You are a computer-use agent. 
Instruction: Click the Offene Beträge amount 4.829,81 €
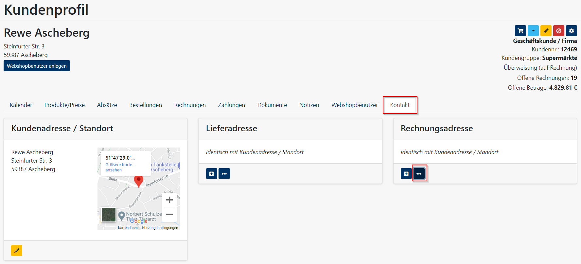coord(563,88)
